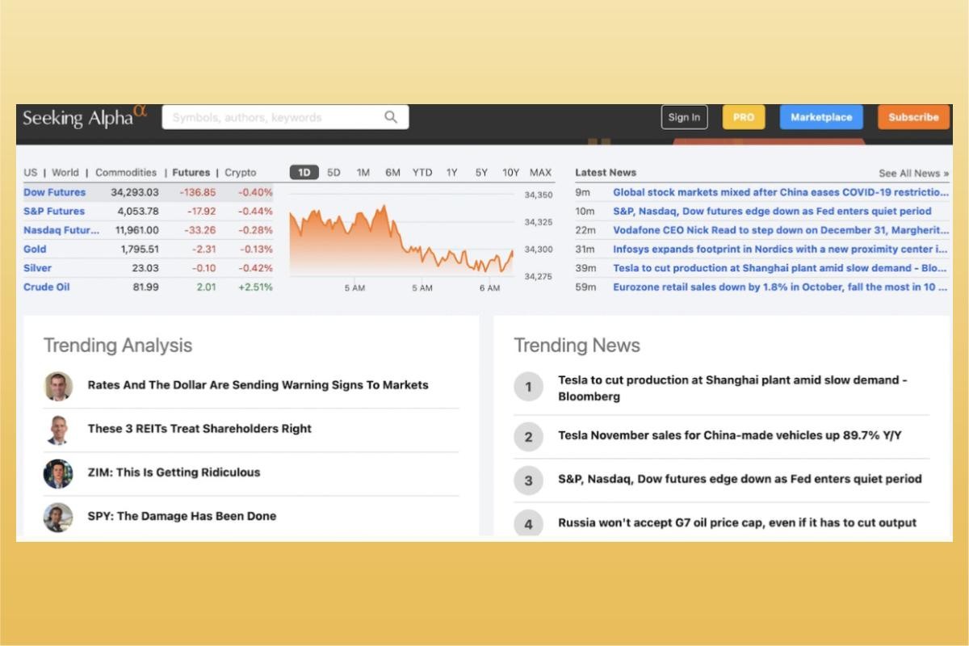Click author avatar for These 3 REITs

pos(58,430)
